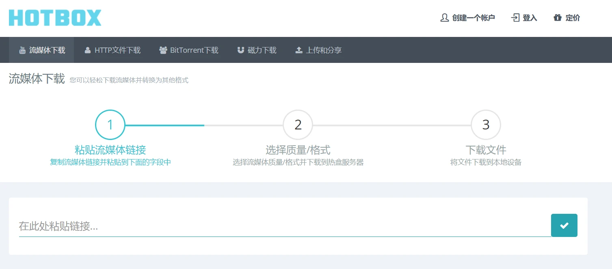612x269 pixels.
Task: Switch to BitTorrent下载 tab
Action: click(x=189, y=50)
